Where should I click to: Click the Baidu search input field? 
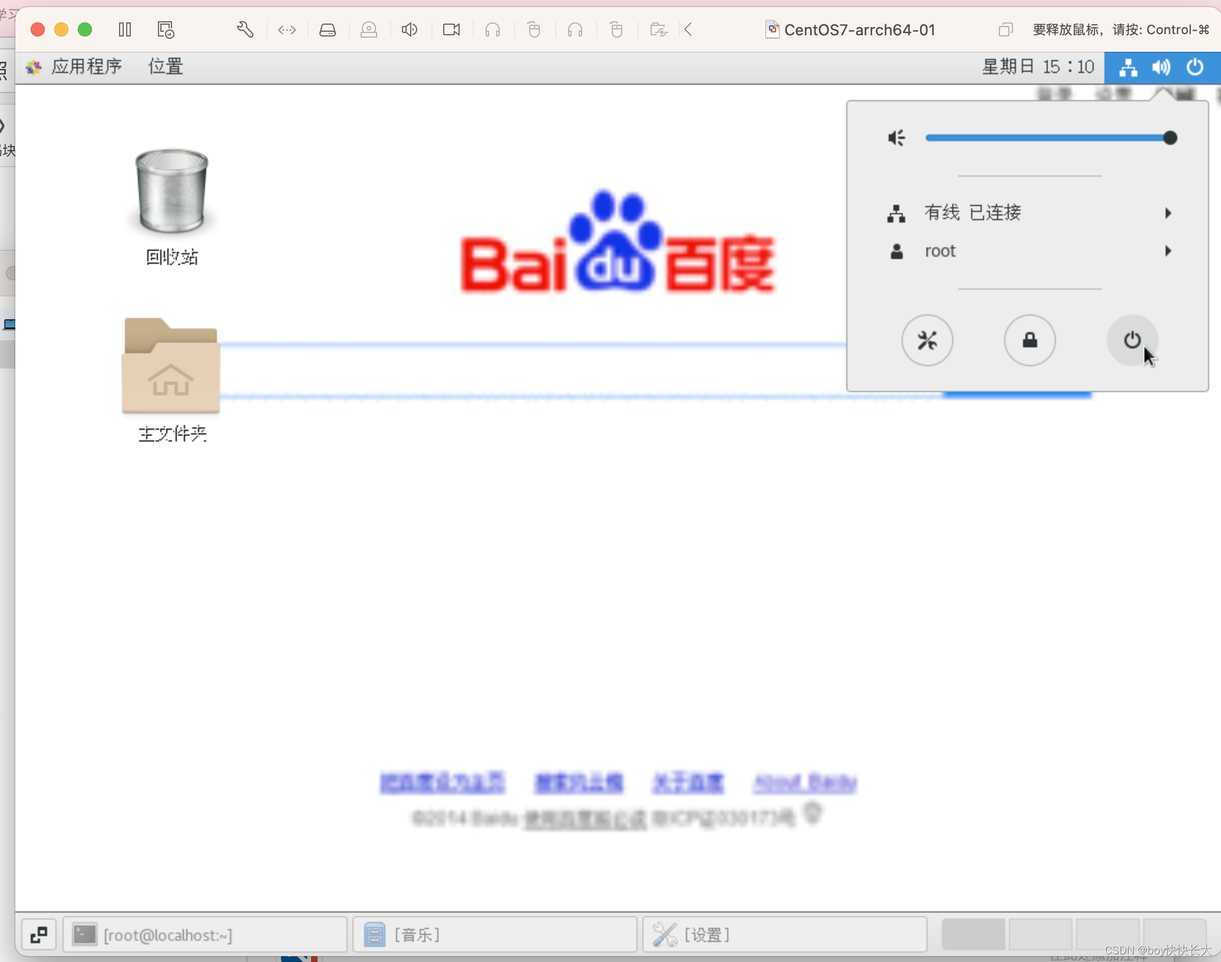533,370
